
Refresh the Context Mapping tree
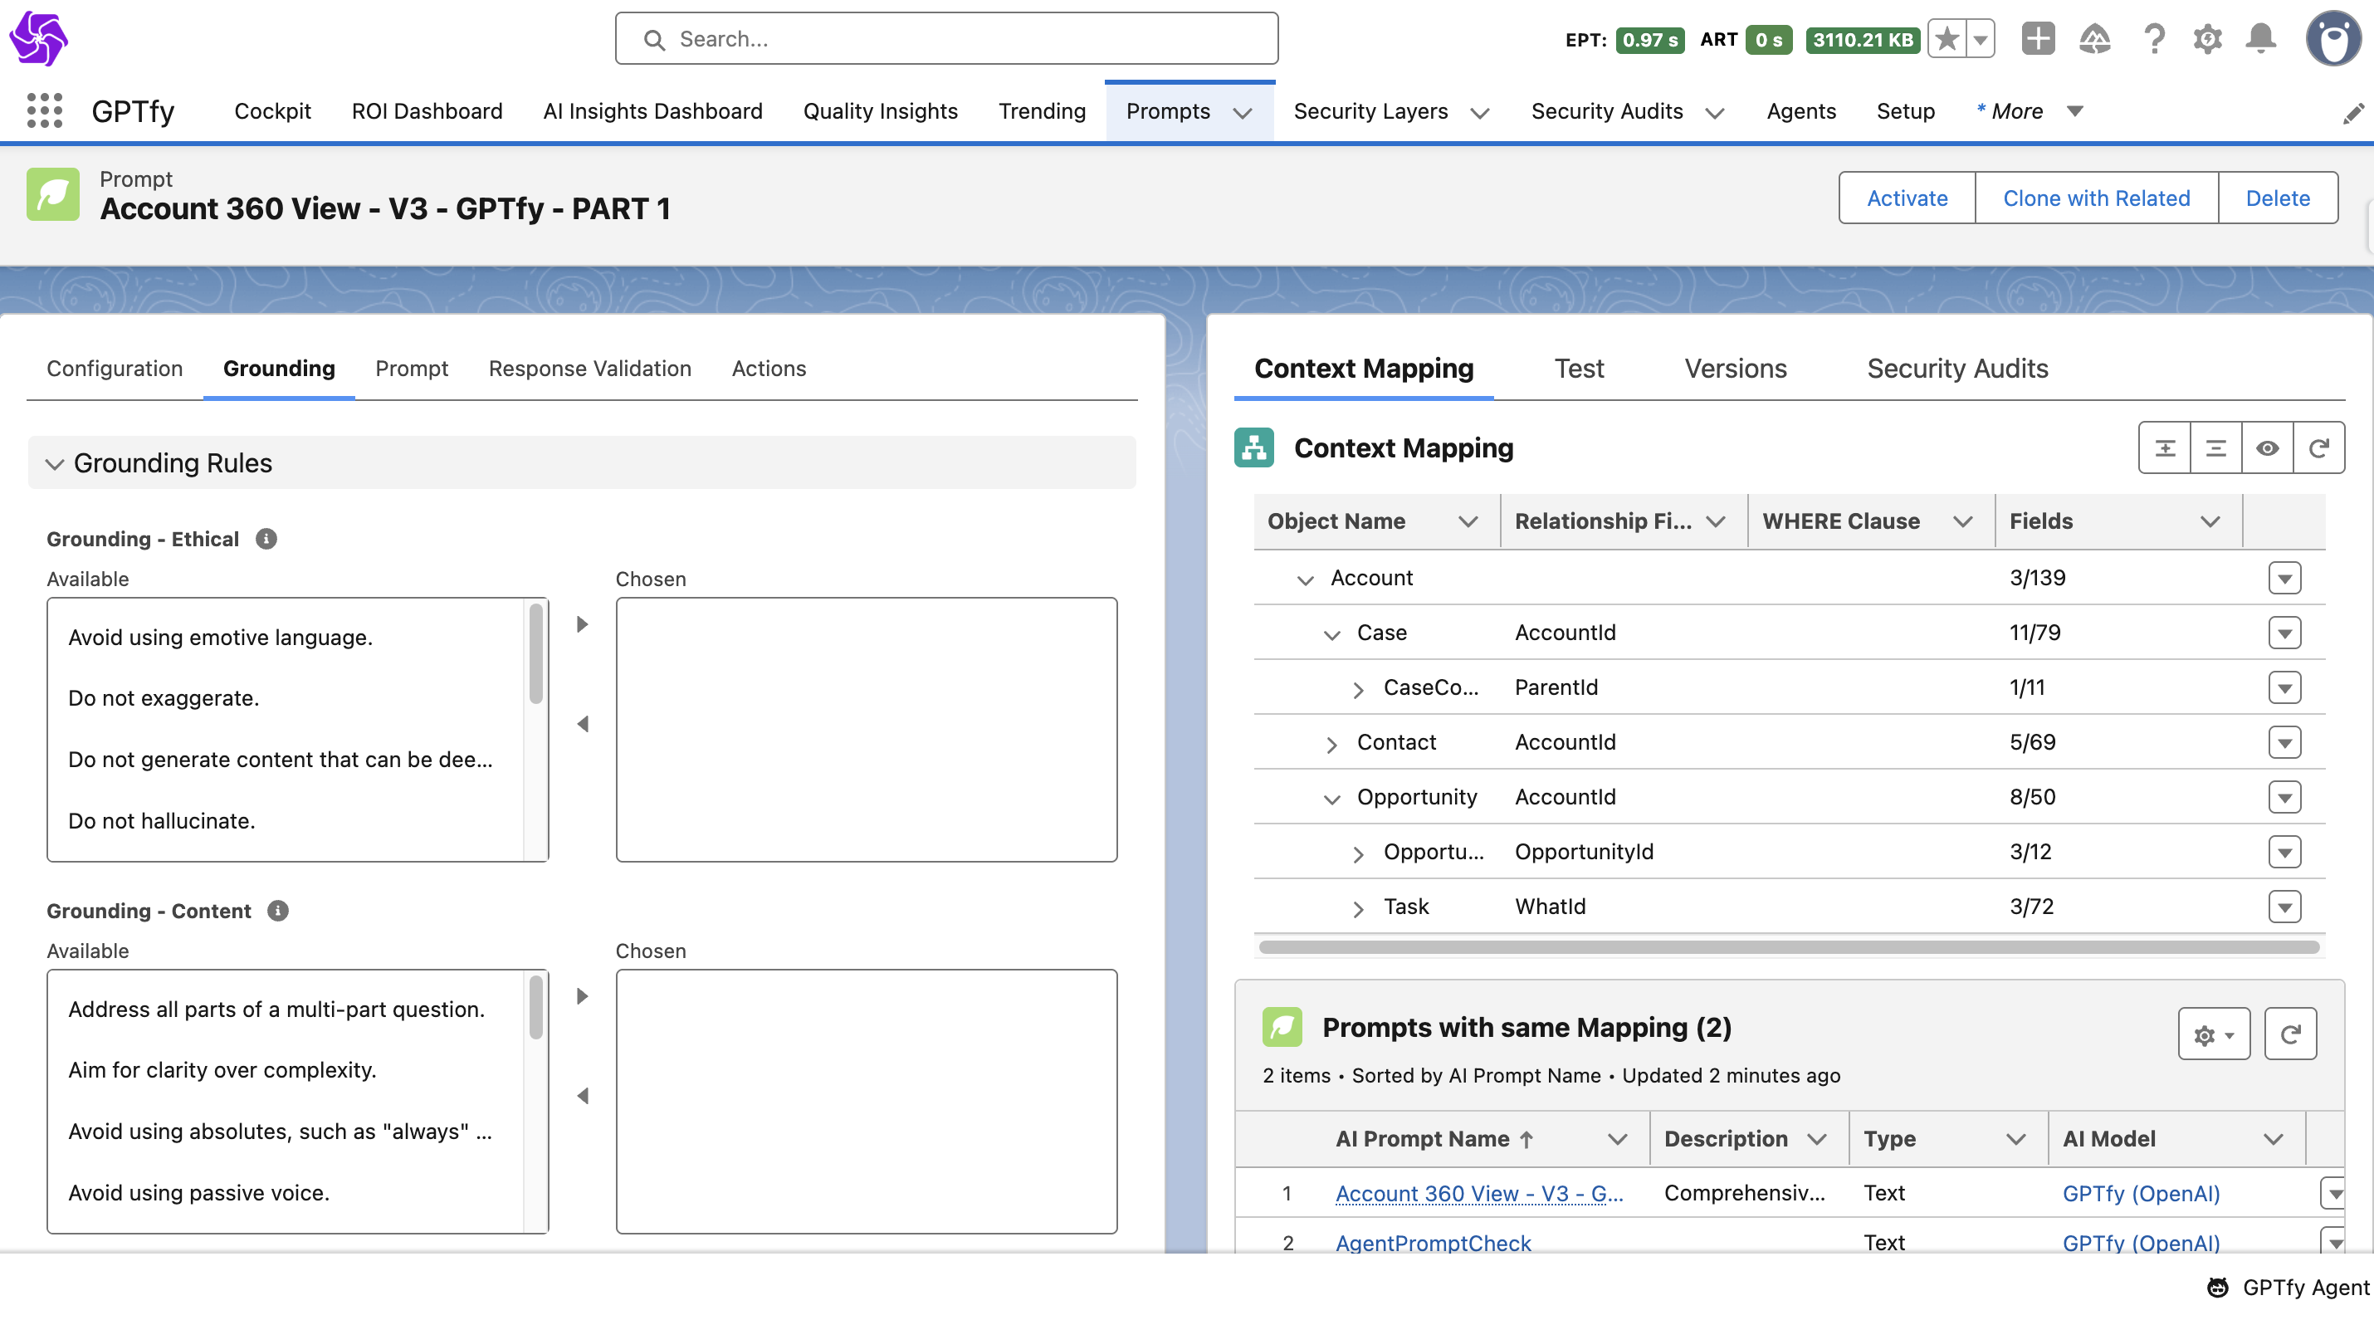[2318, 448]
